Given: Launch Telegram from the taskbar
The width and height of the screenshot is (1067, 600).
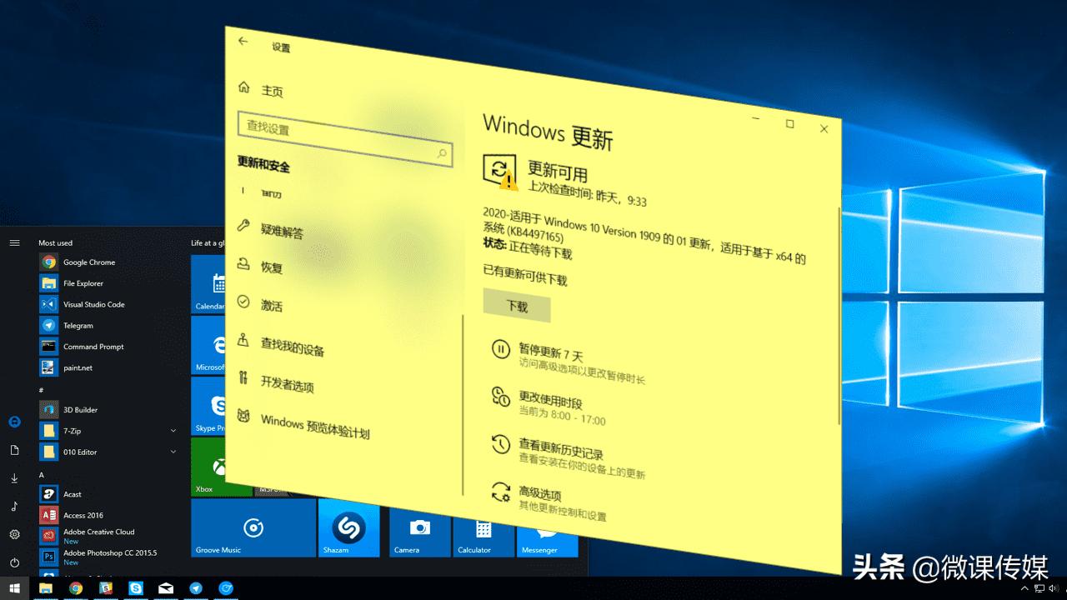Looking at the screenshot, I should tap(196, 588).
